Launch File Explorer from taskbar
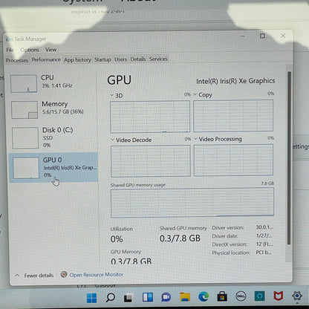The width and height of the screenshot is (309, 309). tap(185, 297)
